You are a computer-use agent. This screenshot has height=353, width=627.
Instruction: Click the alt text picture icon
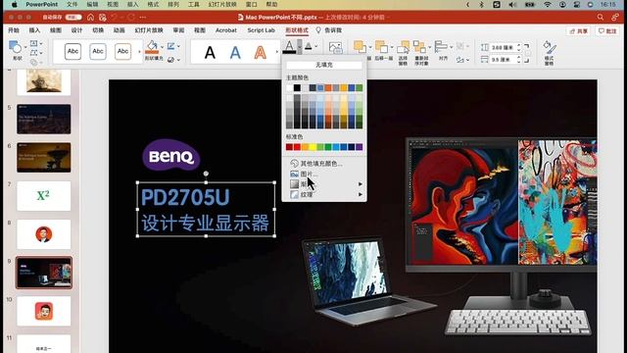[335, 48]
